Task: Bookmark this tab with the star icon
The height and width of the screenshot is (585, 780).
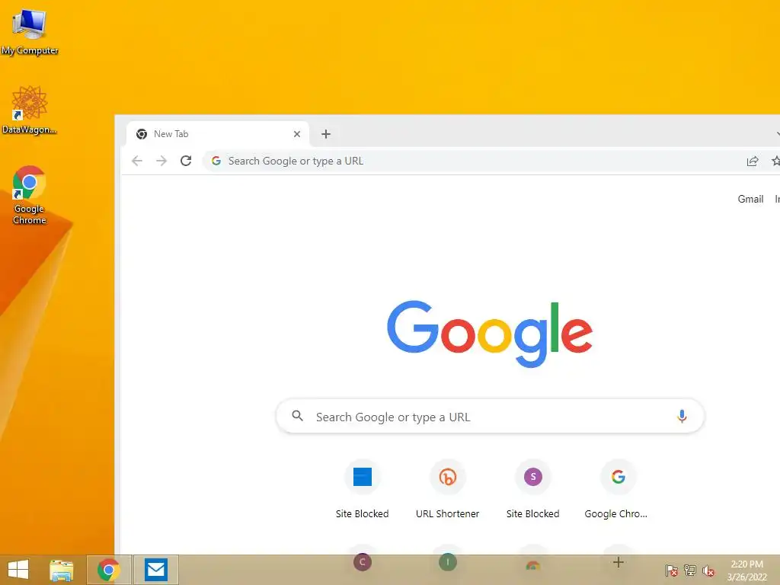Action: (775, 161)
